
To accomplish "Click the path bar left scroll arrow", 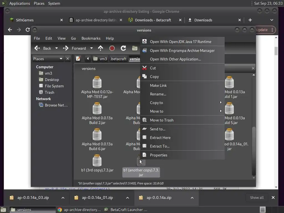I will 88,59.
